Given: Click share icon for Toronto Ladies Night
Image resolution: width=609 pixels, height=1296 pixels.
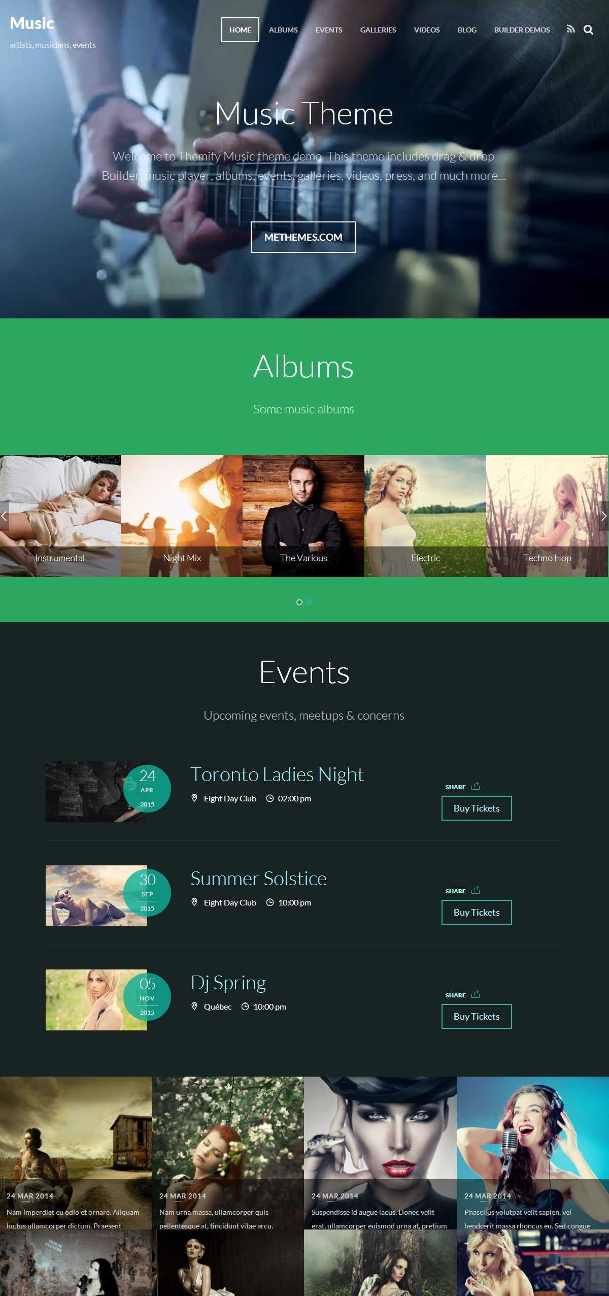Looking at the screenshot, I should pos(476,786).
